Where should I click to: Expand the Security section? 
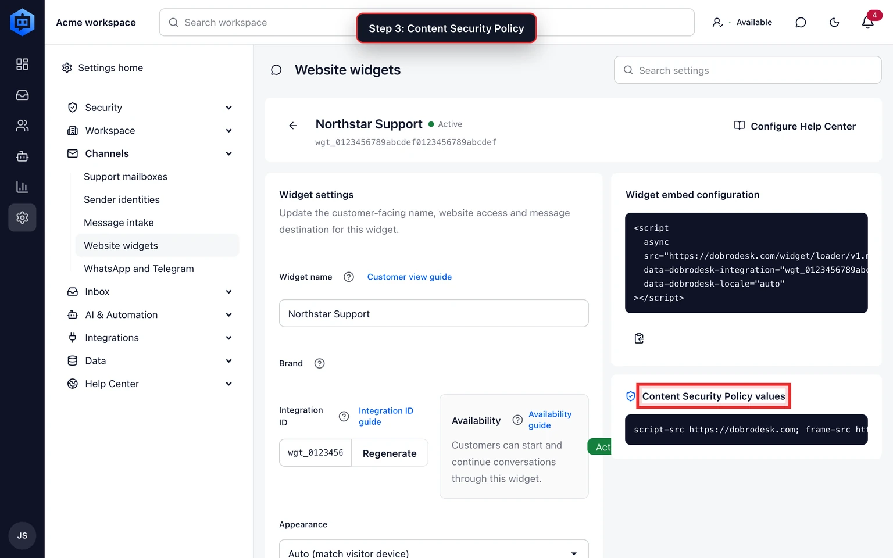[x=150, y=108]
